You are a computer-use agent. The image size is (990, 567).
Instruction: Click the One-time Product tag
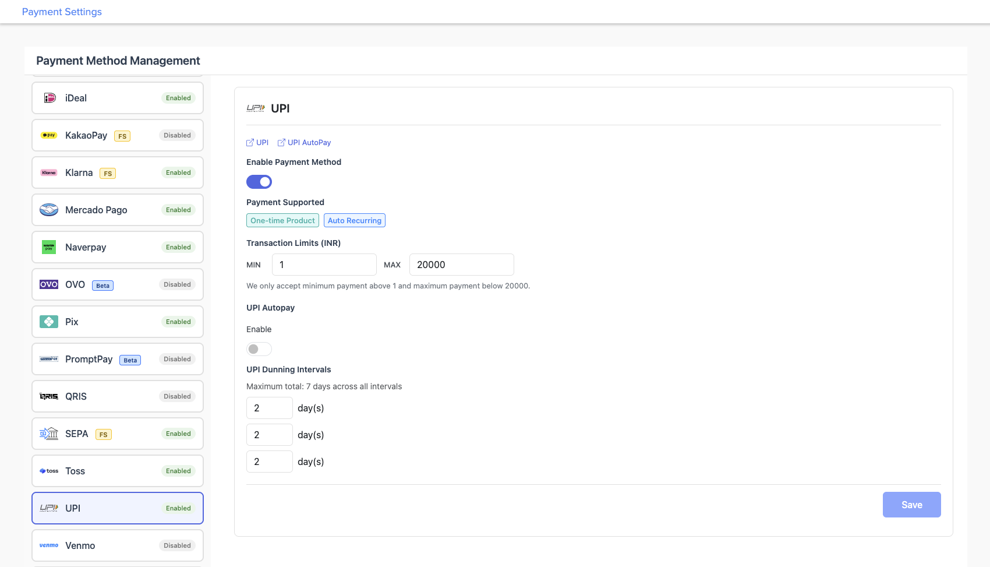(x=282, y=220)
